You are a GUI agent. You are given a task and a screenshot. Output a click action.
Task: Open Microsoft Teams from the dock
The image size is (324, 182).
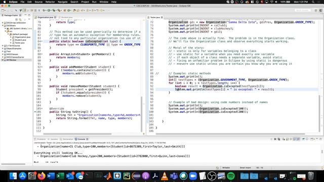[x=174, y=176]
